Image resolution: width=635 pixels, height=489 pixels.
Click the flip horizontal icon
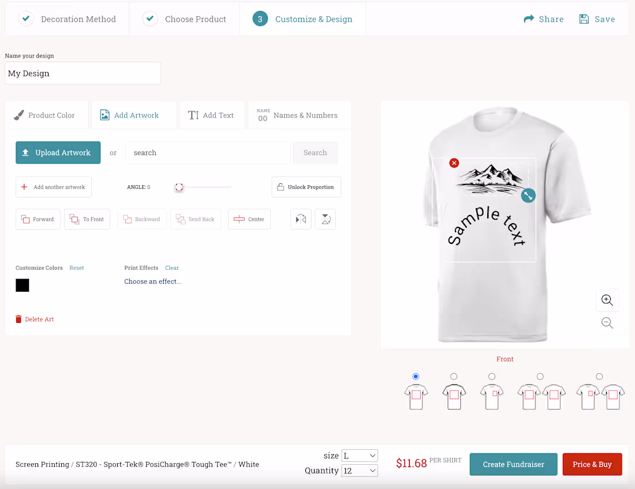(x=300, y=219)
